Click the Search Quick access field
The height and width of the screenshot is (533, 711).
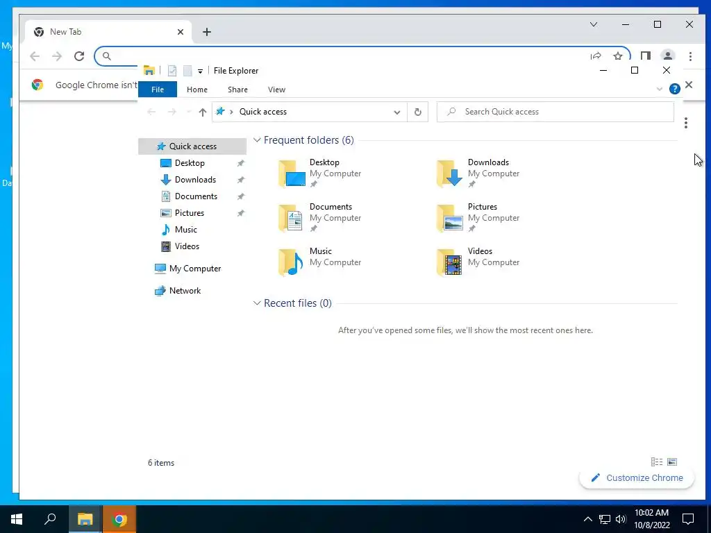(x=555, y=112)
